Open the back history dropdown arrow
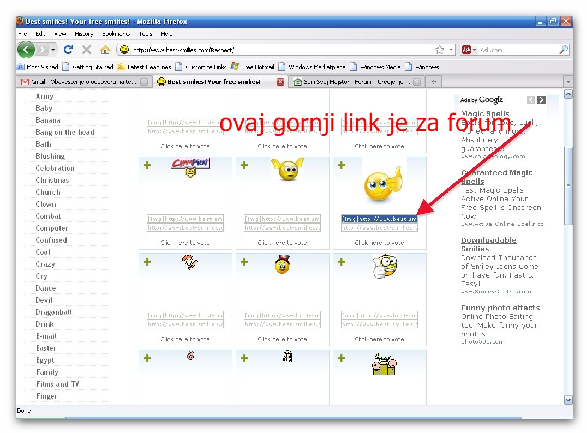Screen dimensions: 587x433 coord(53,50)
